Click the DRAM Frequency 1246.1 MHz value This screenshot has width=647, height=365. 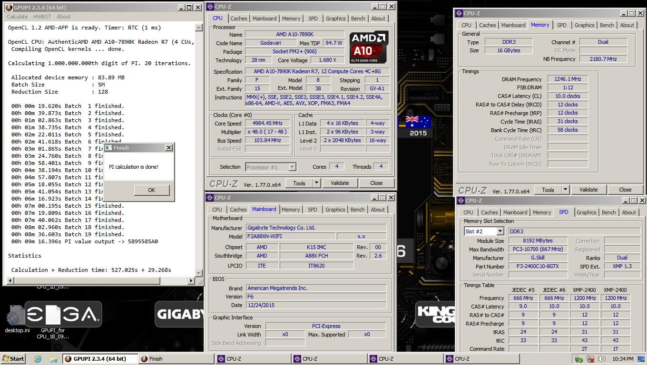(x=568, y=79)
